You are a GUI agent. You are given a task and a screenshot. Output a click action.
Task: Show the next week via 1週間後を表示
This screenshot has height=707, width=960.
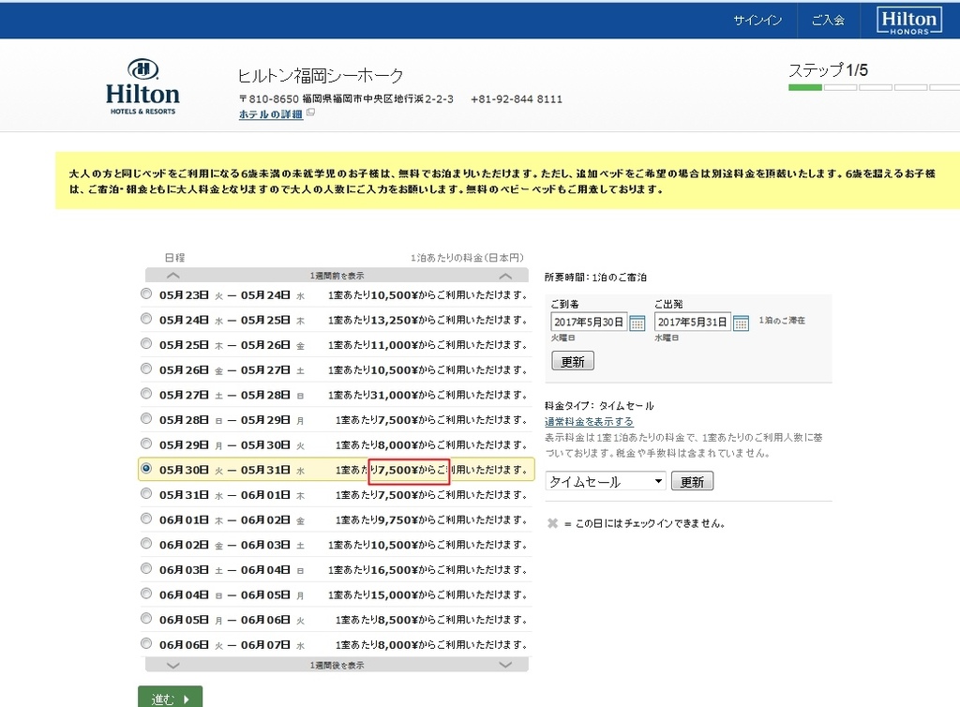[x=337, y=665]
